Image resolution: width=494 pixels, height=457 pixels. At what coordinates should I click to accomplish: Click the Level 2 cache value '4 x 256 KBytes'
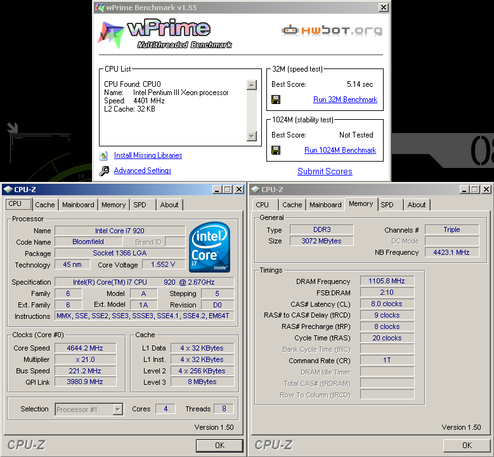202,371
